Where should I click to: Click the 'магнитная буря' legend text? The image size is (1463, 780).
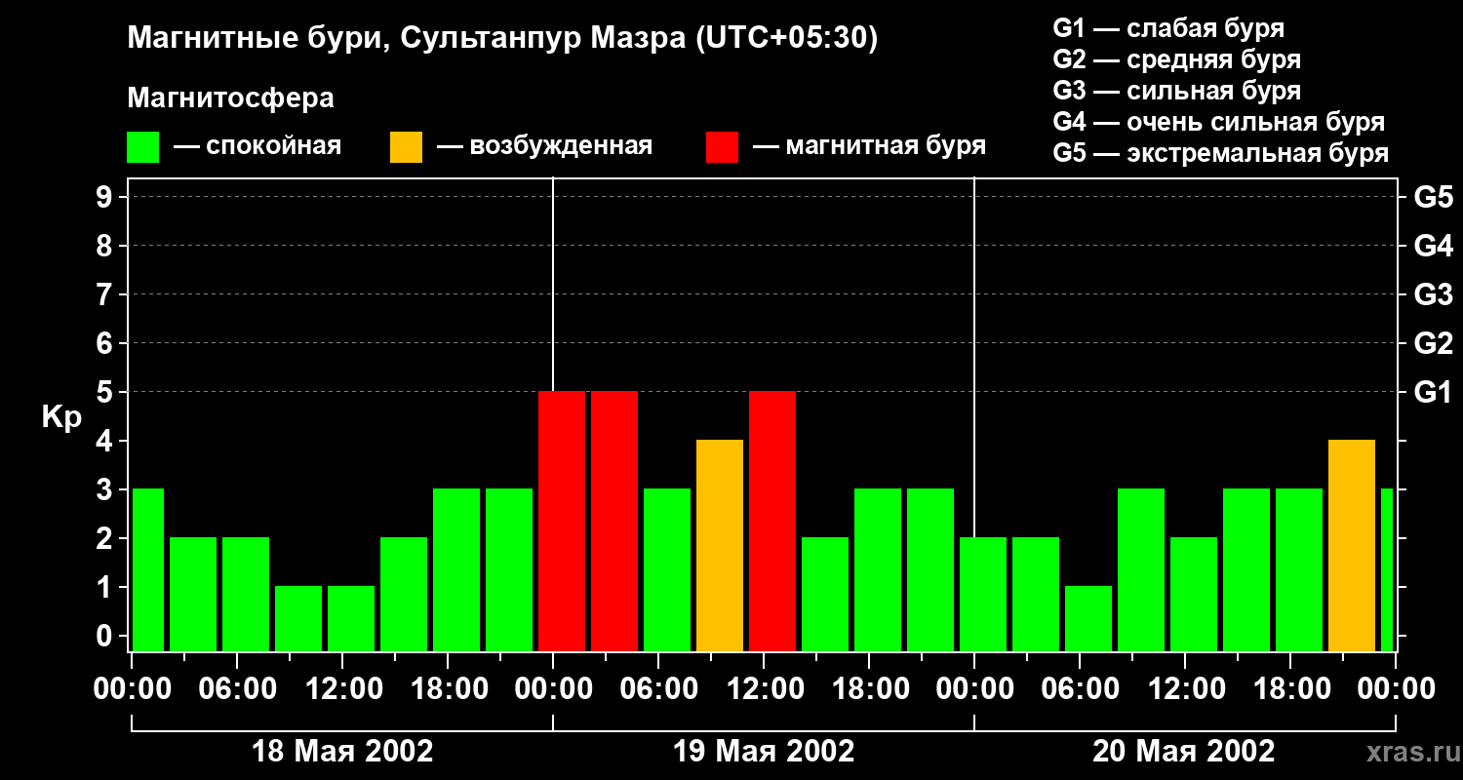point(886,147)
